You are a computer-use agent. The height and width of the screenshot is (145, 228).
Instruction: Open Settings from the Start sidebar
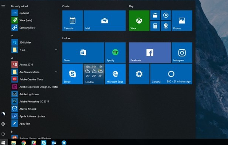pyautogui.click(x=3, y=124)
